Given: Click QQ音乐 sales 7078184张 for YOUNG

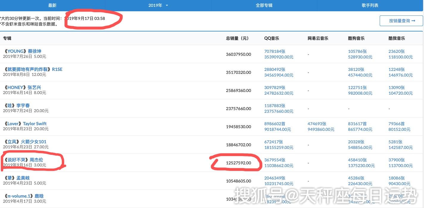Looking at the screenshot, I should [275, 51].
